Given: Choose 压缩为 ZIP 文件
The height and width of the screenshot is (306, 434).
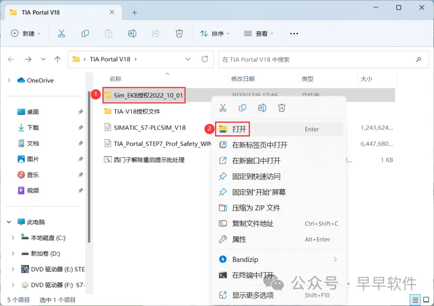Looking at the screenshot, I should (279, 208).
